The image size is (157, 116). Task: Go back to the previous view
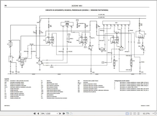[68, 113]
